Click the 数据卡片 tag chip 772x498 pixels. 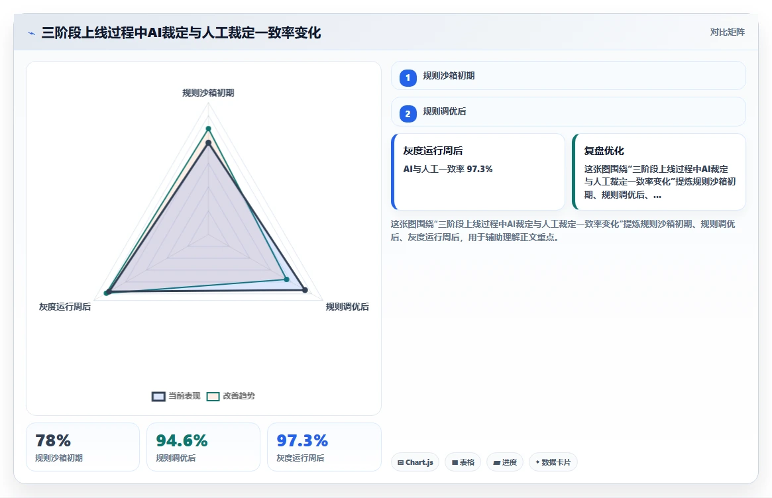[553, 462]
